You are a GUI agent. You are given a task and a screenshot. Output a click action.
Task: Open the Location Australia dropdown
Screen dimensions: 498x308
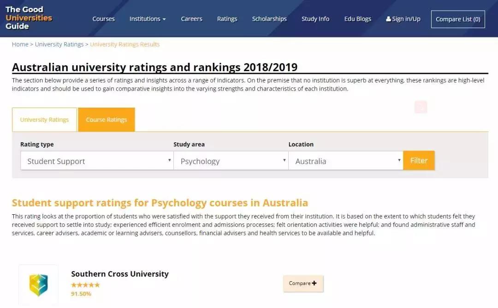coord(346,161)
